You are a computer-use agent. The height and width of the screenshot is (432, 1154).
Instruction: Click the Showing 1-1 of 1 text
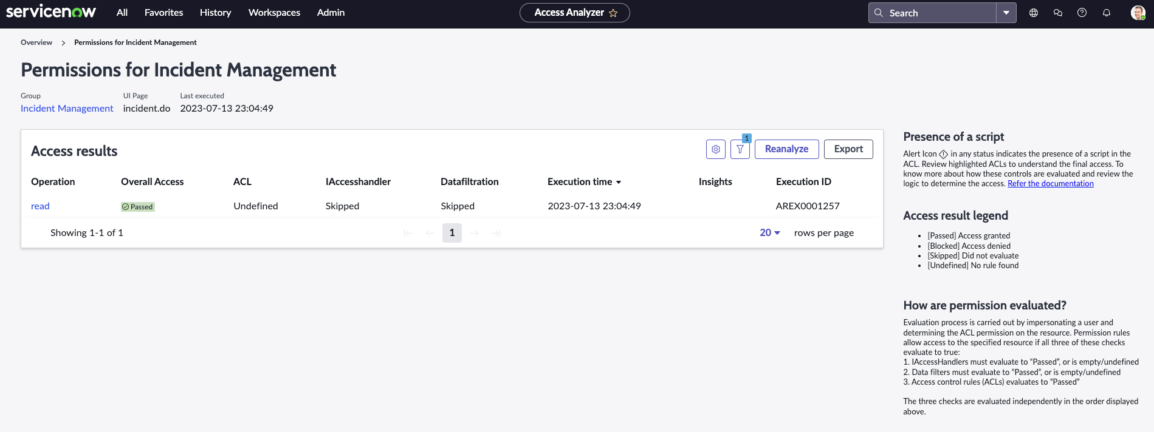tap(87, 233)
